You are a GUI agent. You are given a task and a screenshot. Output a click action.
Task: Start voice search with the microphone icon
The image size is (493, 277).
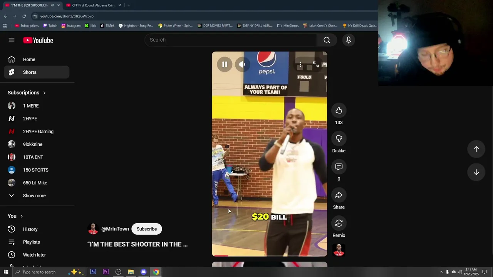click(349, 40)
